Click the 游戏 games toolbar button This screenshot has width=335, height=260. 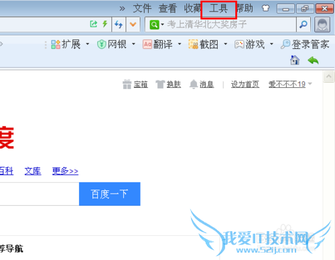tap(250, 44)
